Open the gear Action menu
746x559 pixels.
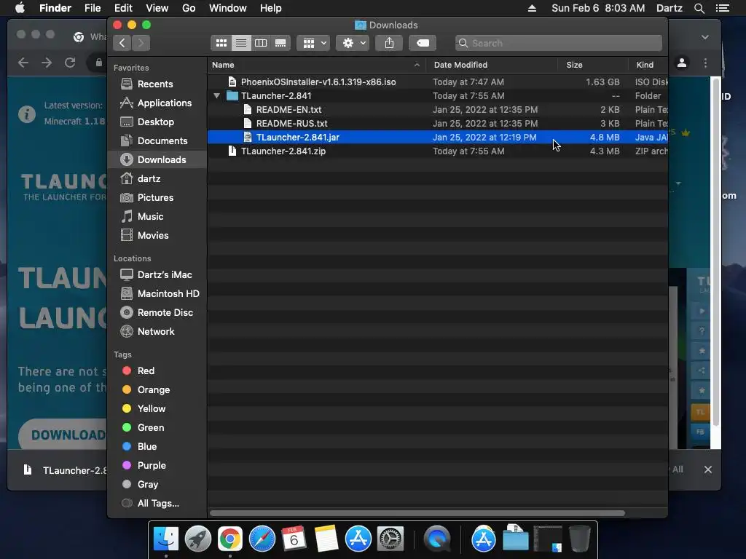tap(353, 43)
